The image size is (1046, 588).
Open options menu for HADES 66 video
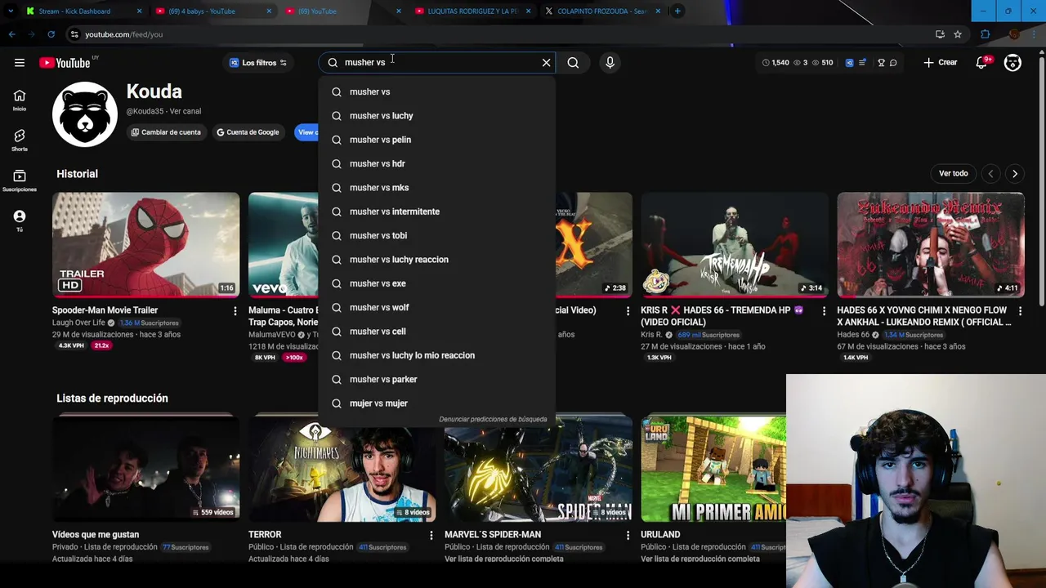[1020, 311]
